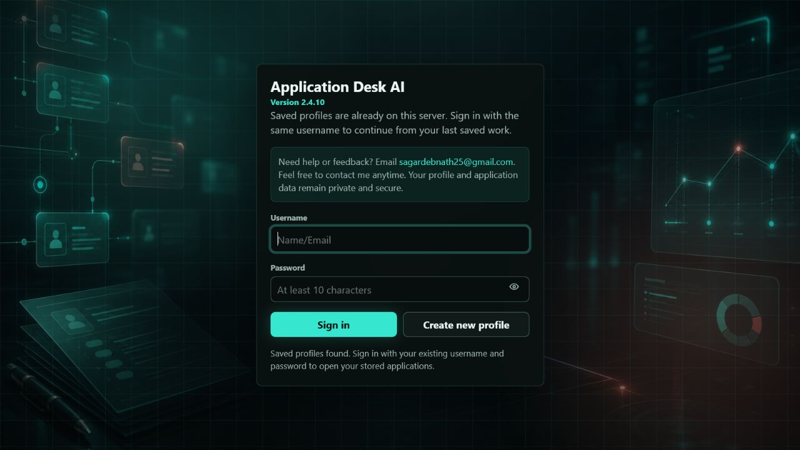
Task: Toggle password visibility eye icon
Action: 514,287
